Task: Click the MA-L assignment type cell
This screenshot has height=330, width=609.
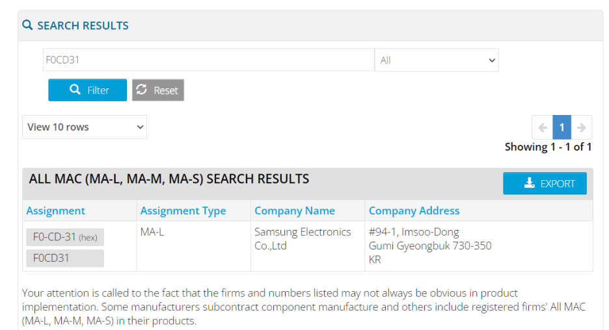Action: pos(152,232)
